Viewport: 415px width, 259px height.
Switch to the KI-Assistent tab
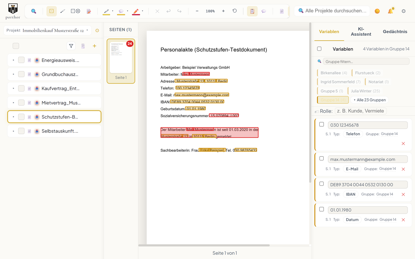361,32
